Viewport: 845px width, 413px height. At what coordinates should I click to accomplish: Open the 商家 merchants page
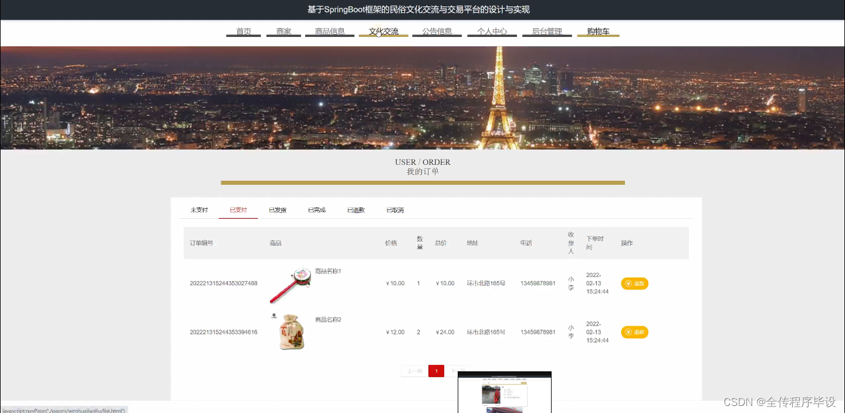(x=283, y=32)
